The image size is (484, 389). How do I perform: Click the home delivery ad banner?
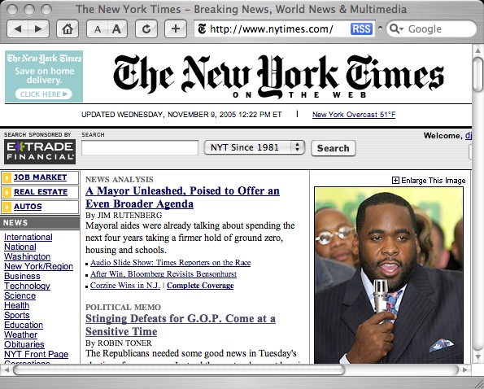44,76
